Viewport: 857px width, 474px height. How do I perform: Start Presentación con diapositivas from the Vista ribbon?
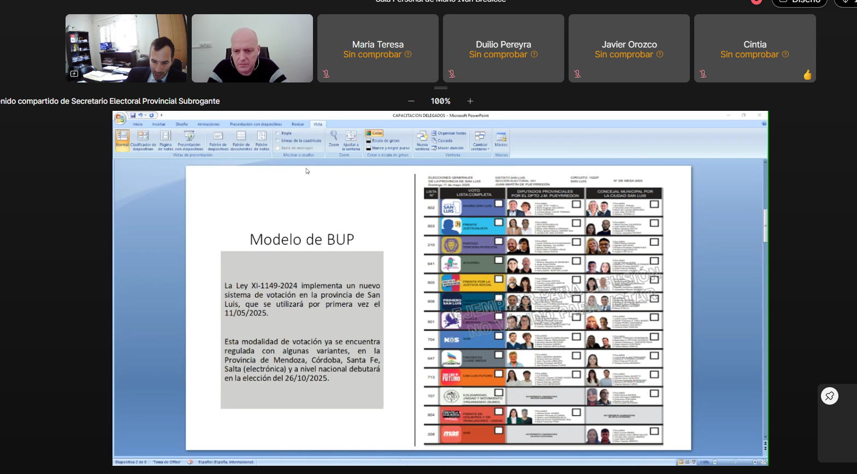[x=189, y=140]
